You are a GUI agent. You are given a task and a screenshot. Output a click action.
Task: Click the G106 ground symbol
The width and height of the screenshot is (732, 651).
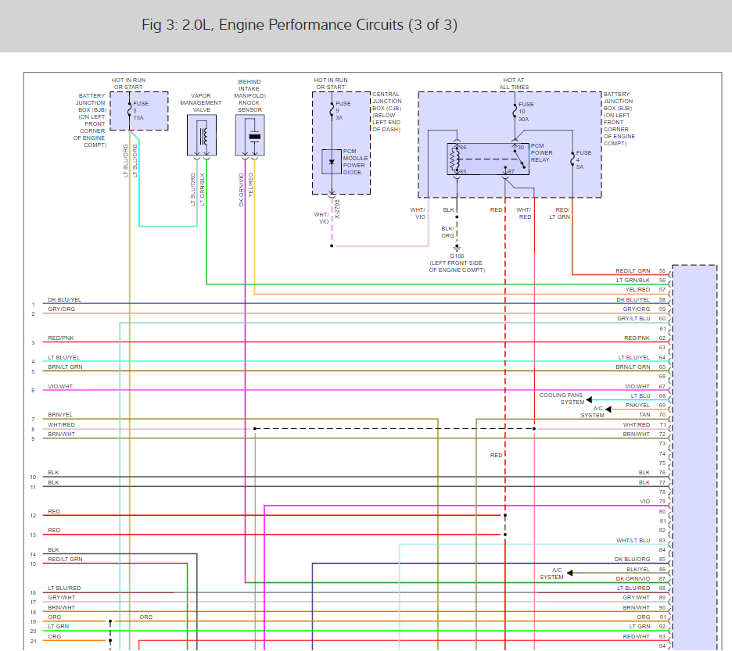tap(457, 247)
